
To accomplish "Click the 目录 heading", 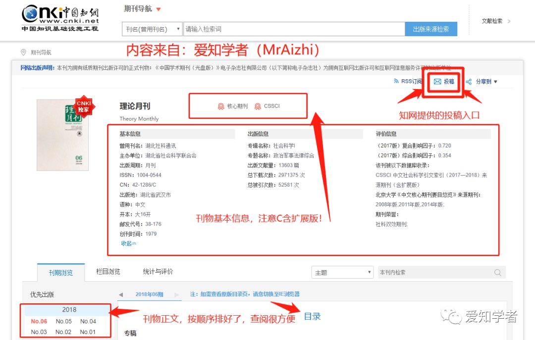I will coord(312,316).
